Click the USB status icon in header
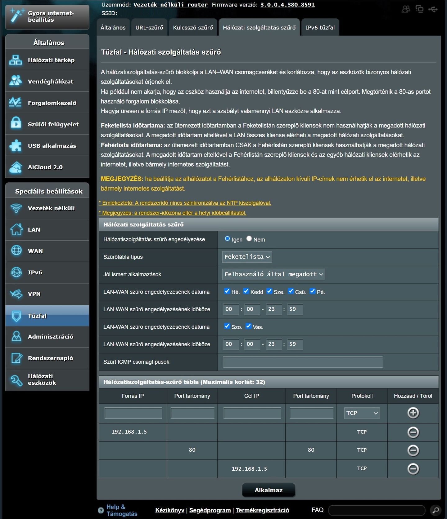The height and width of the screenshot is (519, 447). coord(433,9)
